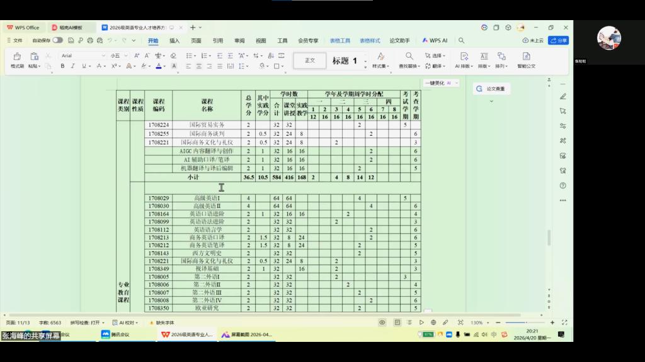This screenshot has height=362, width=645.
Task: Switch to the 插入 ribbon tab
Action: tap(174, 40)
